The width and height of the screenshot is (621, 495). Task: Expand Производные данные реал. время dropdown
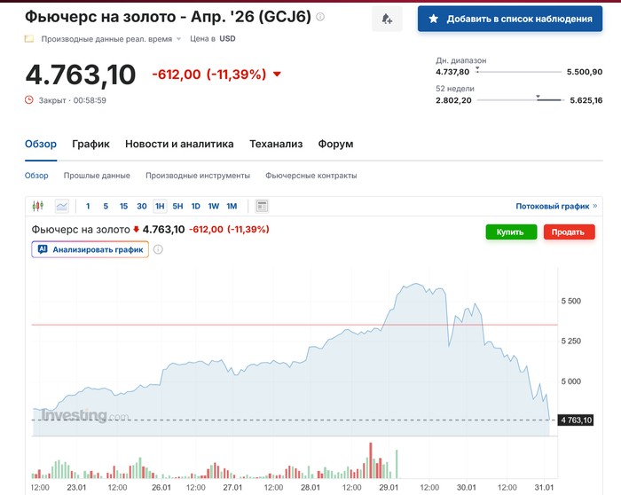(x=178, y=39)
